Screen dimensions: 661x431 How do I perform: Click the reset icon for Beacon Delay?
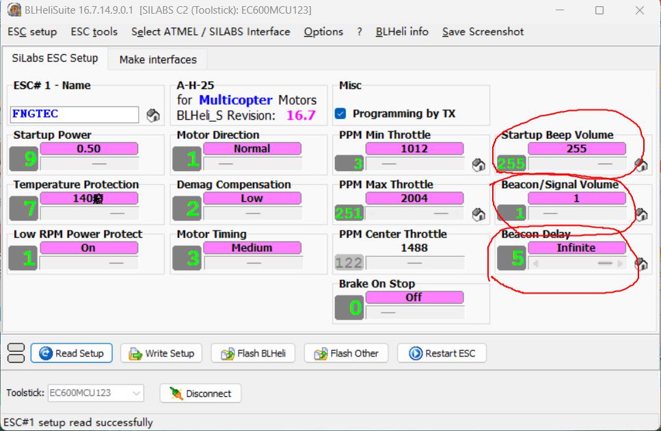pos(640,264)
